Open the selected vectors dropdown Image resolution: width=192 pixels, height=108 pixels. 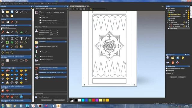coord(59,12)
